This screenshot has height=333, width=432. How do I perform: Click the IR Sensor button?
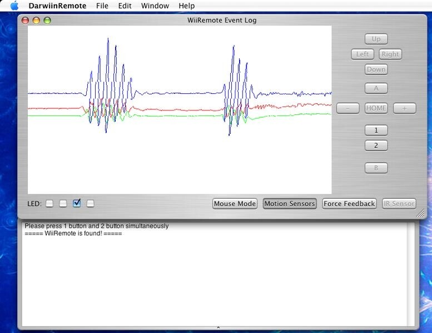pyautogui.click(x=399, y=204)
